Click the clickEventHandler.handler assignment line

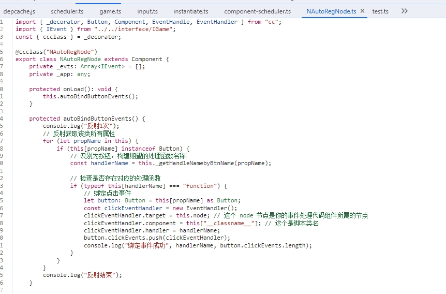(152, 230)
